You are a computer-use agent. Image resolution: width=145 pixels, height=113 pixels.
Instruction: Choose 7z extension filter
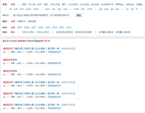[x=137, y=9]
